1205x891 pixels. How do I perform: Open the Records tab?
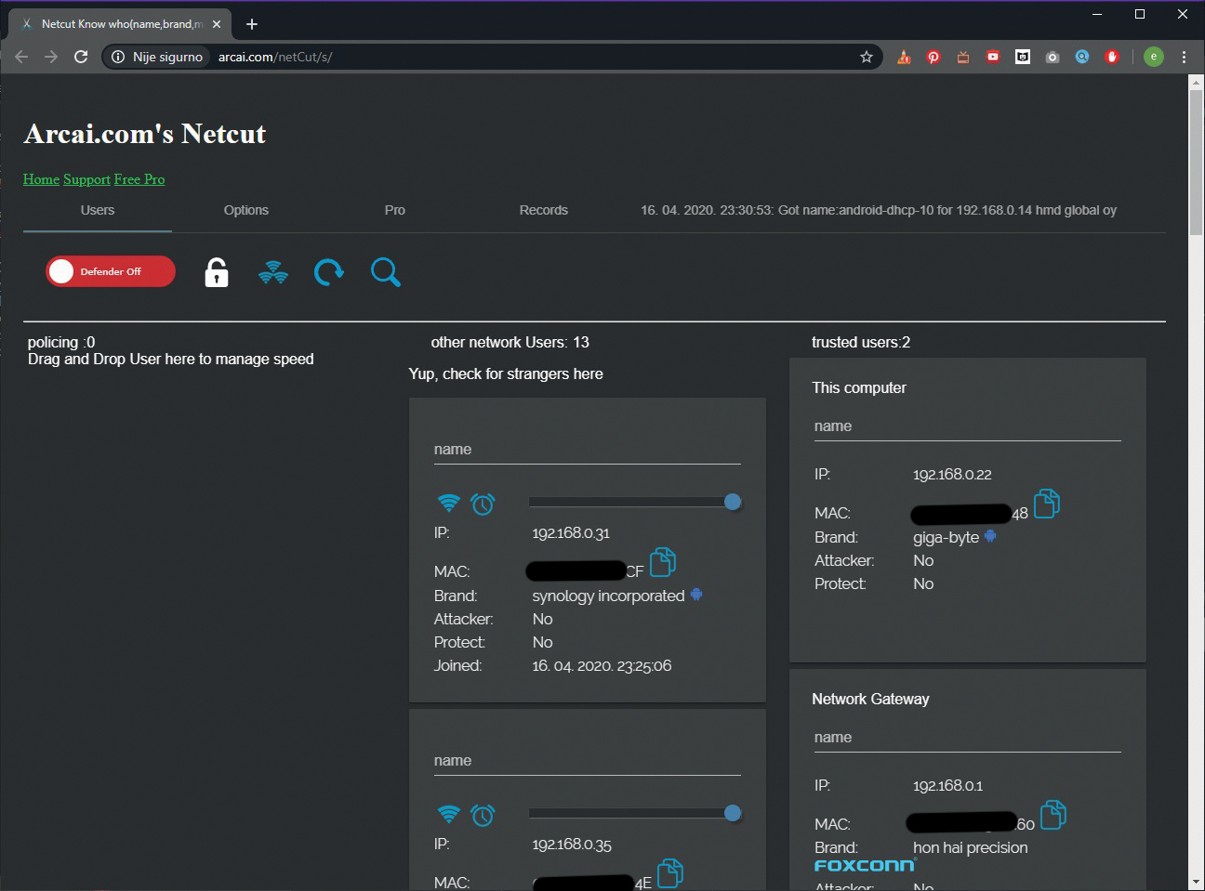pyautogui.click(x=544, y=210)
